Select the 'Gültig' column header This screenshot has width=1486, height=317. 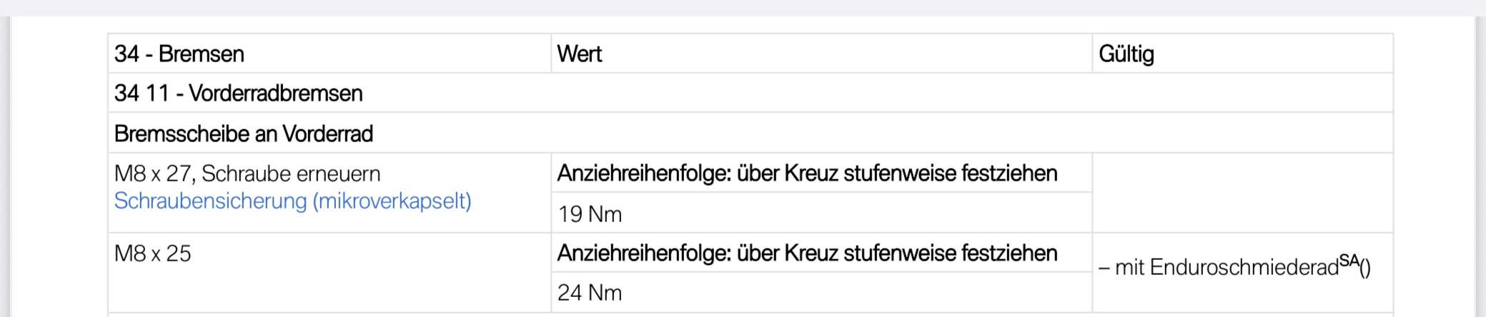tap(1126, 54)
